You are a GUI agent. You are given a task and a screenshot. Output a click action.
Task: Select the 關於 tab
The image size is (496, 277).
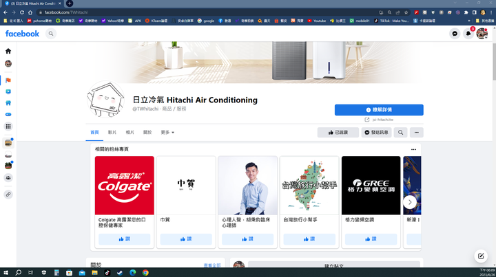coord(147,133)
